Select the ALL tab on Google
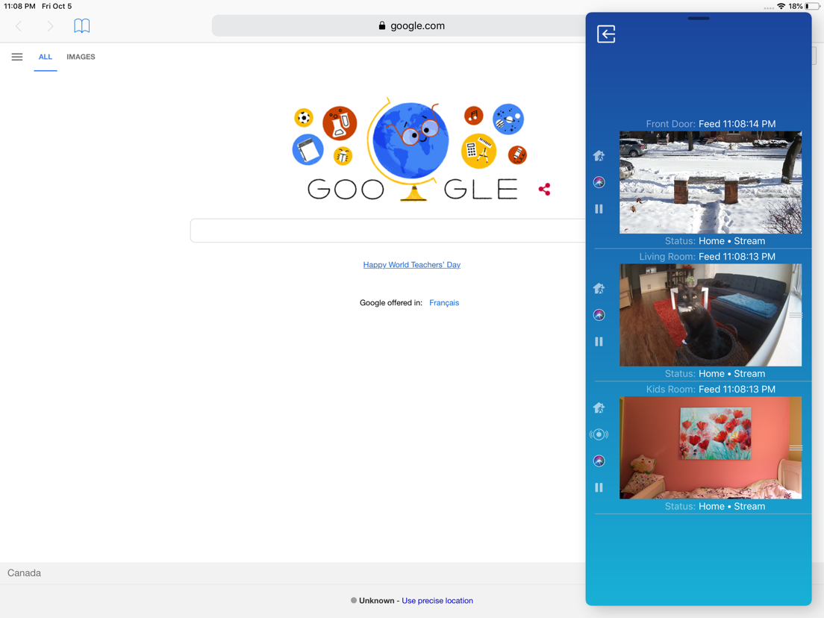Screen dimensions: 824x618 pyautogui.click(x=46, y=57)
